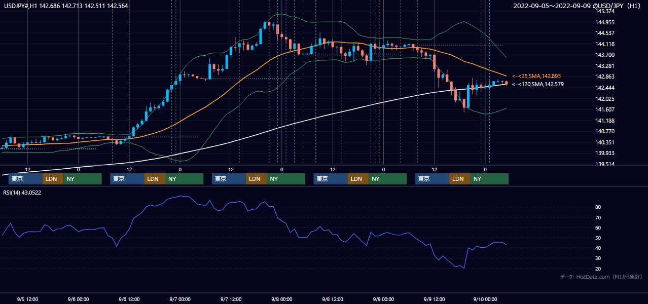The image size is (648, 304).
Task: Click the '9/6 00:00' date axis label
Action: pos(78,299)
